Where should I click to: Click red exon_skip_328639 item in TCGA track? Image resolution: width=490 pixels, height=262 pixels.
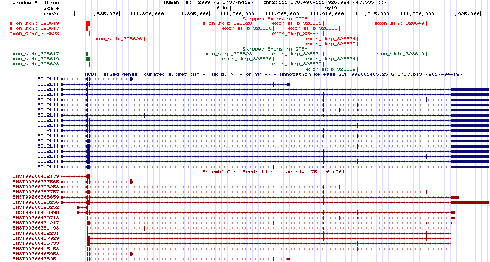pyautogui.click(x=332, y=44)
